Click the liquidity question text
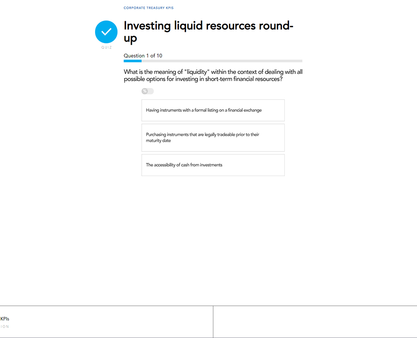Viewport: 417px width, 338px height. coord(213,76)
